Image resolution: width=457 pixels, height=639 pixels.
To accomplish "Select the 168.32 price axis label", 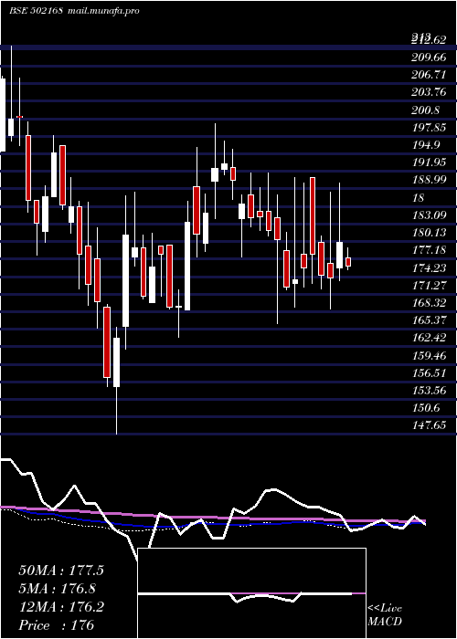I will (429, 303).
